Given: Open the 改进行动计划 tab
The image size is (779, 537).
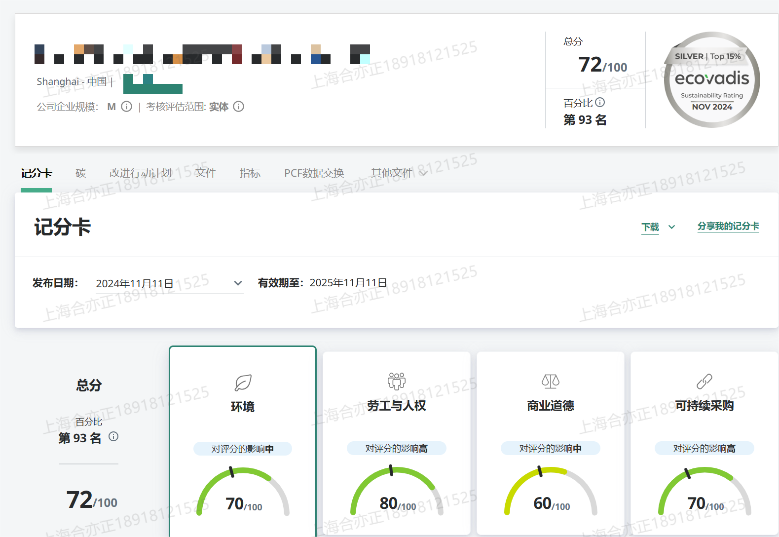Looking at the screenshot, I should 141,173.
